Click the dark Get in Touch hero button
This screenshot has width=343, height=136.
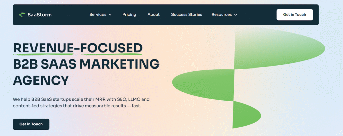[31, 124]
